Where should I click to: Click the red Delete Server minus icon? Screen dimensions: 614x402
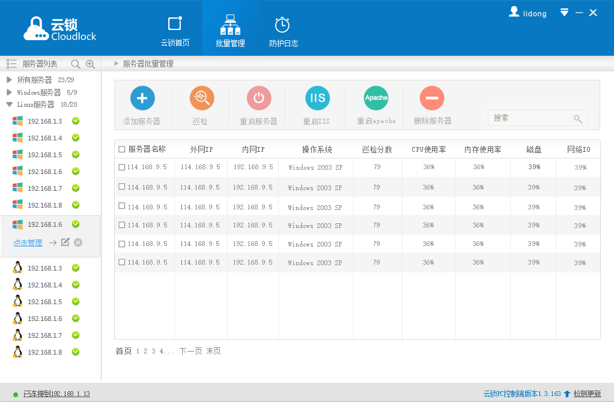(432, 98)
